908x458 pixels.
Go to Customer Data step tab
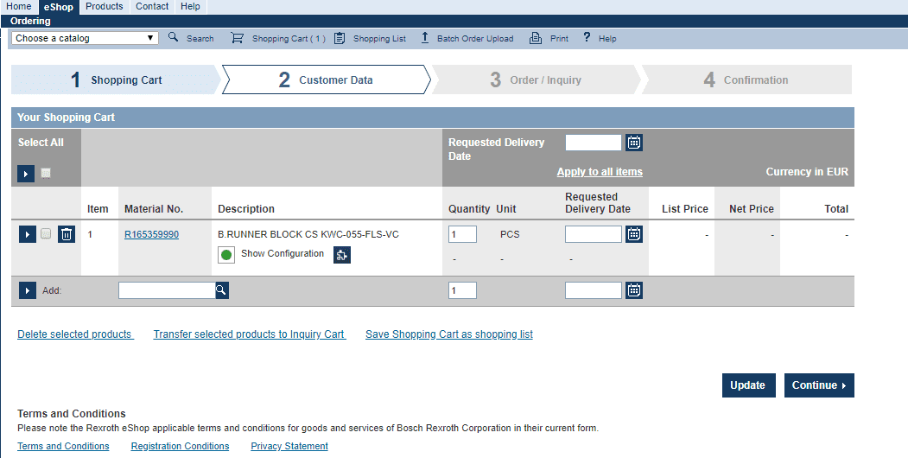[x=326, y=80]
